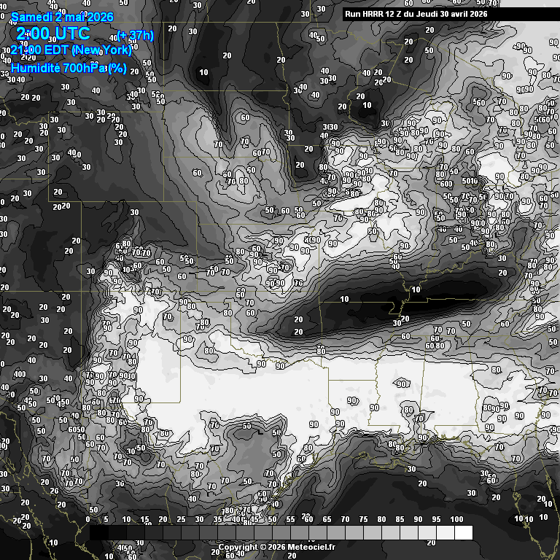Viewport: 560px width, 560px height.
Task: Select the 90 label on the legend bar
Action: pos(419,520)
